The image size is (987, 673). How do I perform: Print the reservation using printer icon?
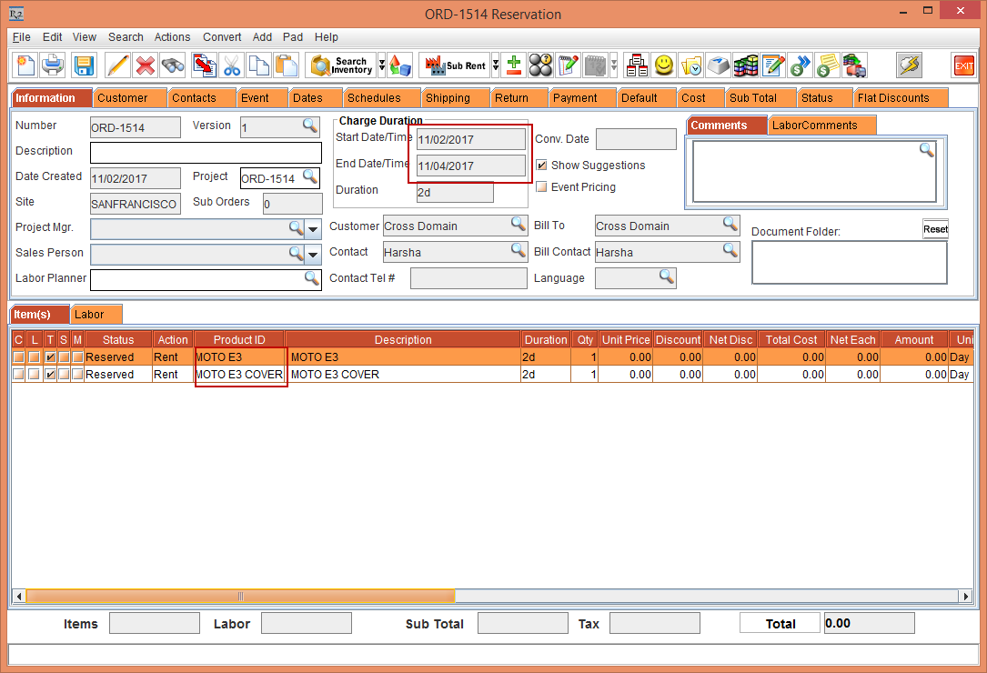54,65
